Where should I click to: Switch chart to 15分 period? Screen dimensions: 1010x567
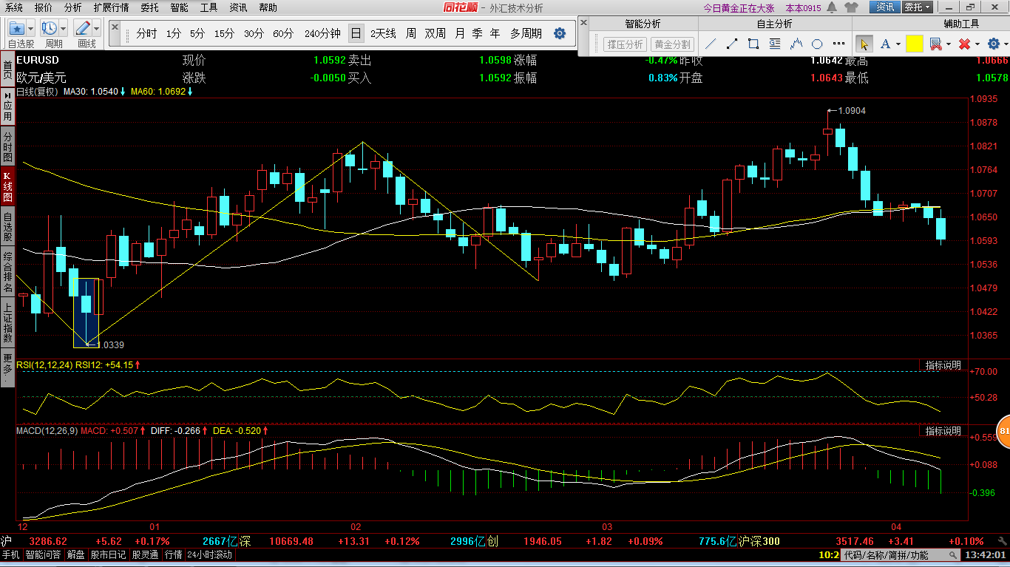[x=224, y=34]
